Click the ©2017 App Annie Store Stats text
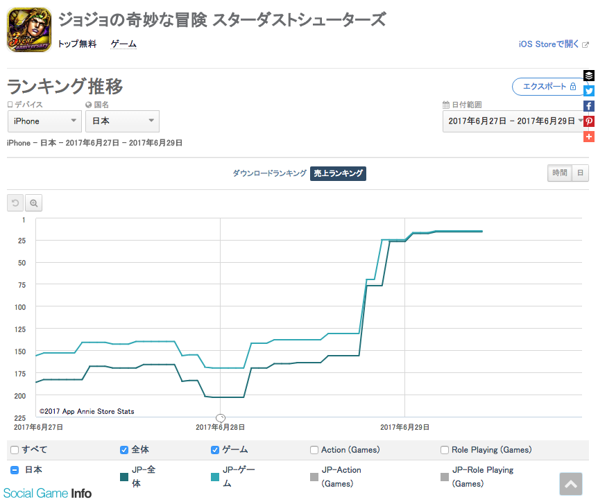This screenshot has width=598, height=502. click(x=87, y=411)
